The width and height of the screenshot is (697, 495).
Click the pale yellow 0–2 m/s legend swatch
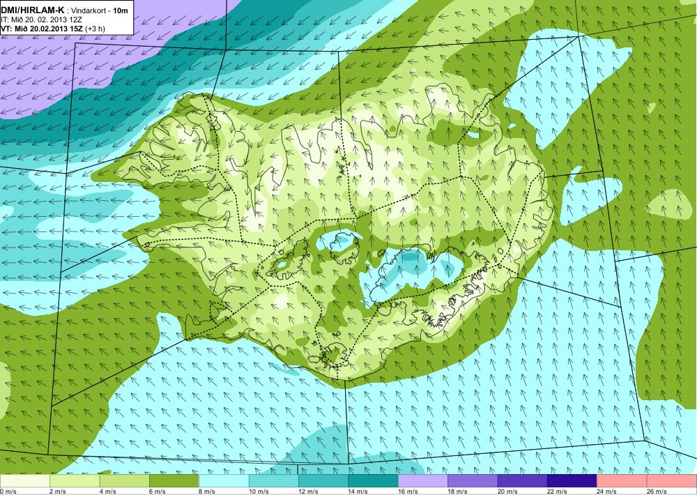(25, 481)
